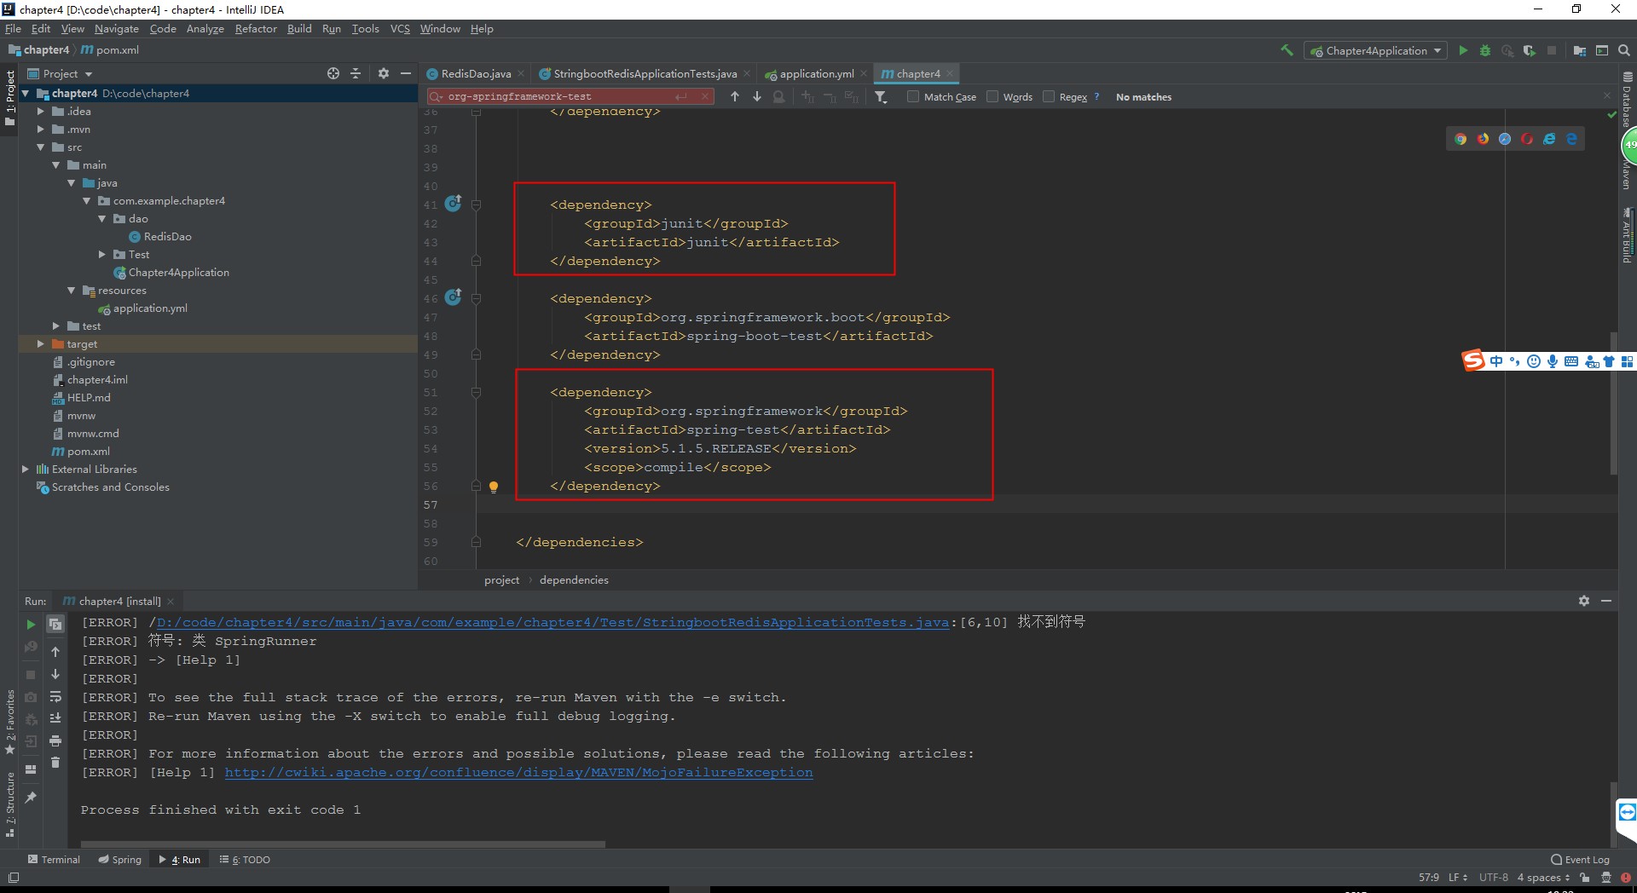Rerun the chapter4 install Maven task
This screenshot has width=1637, height=893.
point(31,624)
